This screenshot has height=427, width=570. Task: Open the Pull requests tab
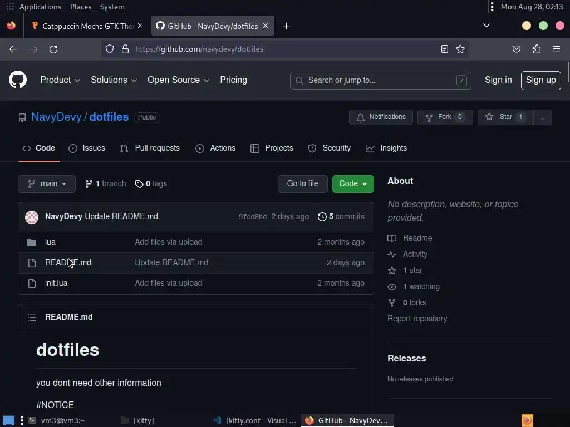click(x=150, y=148)
